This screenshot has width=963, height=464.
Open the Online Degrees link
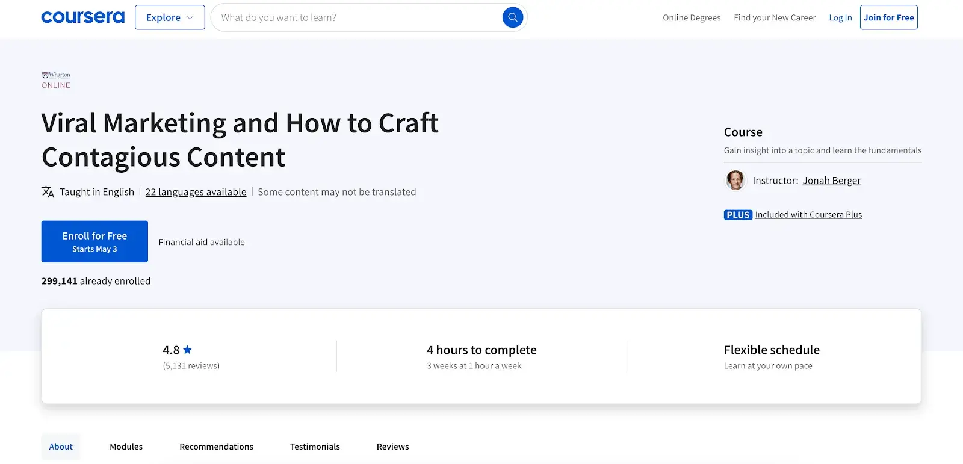692,17
